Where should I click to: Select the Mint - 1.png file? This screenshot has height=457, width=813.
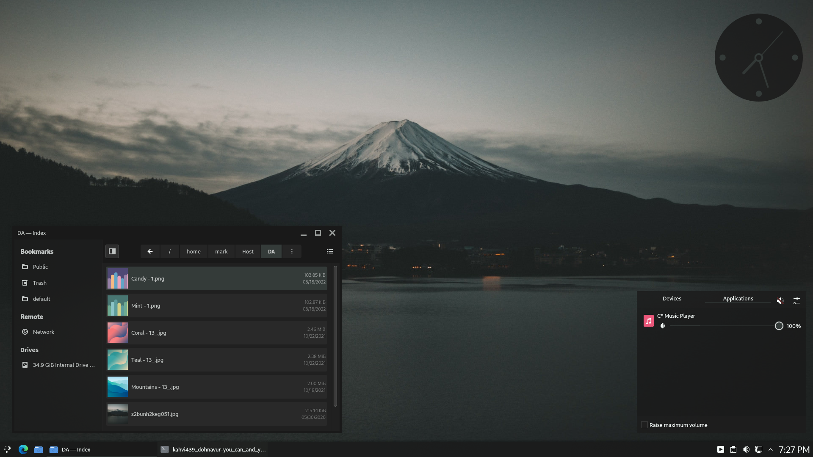click(216, 306)
